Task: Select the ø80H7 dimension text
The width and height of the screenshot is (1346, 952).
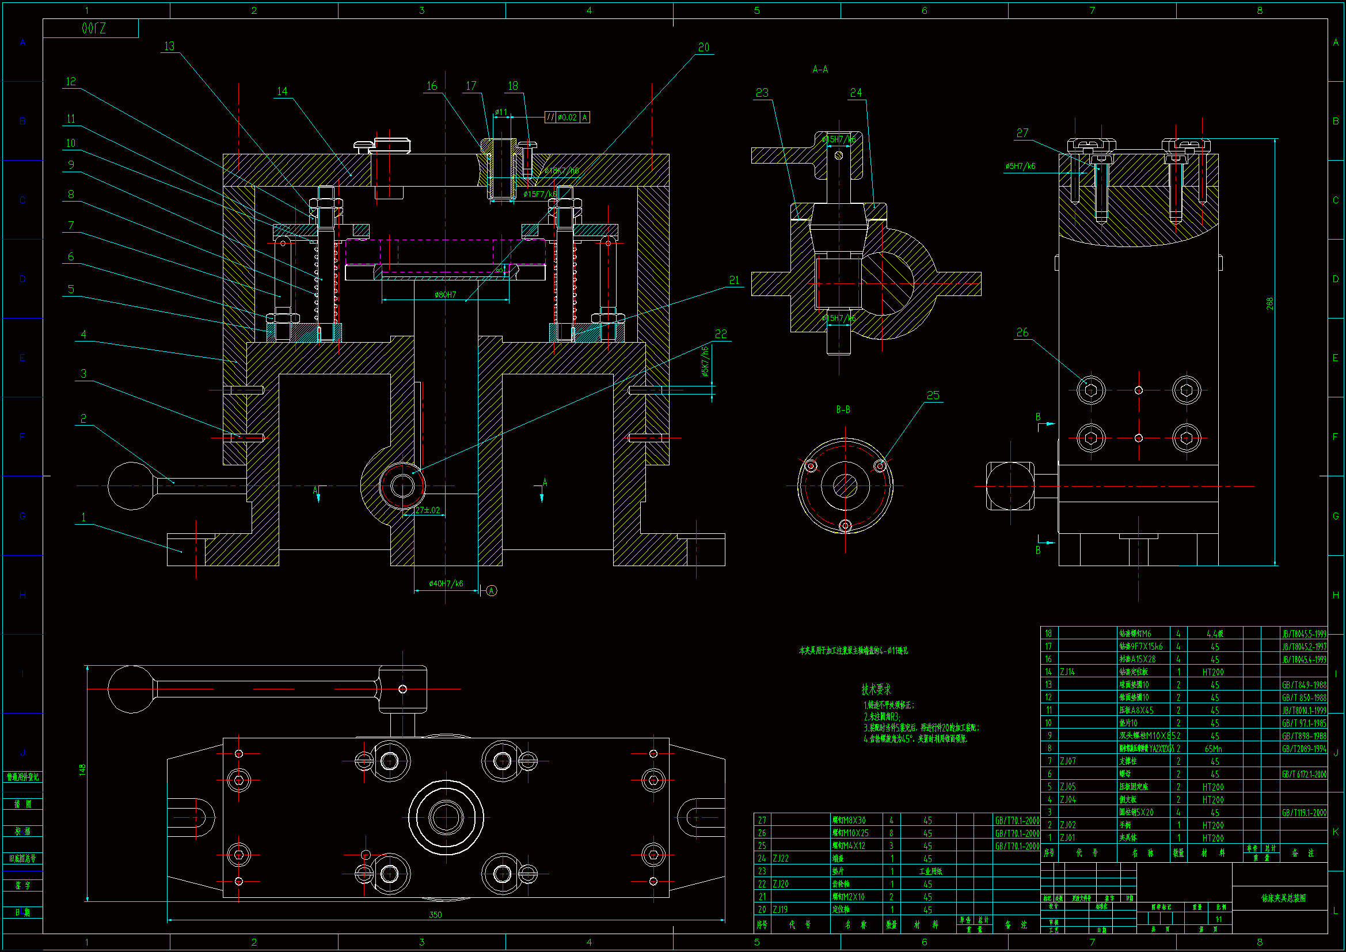Action: pyautogui.click(x=445, y=294)
